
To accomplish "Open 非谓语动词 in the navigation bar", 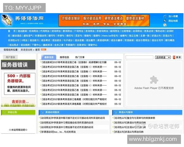I will pyautogui.click(x=40, y=36).
